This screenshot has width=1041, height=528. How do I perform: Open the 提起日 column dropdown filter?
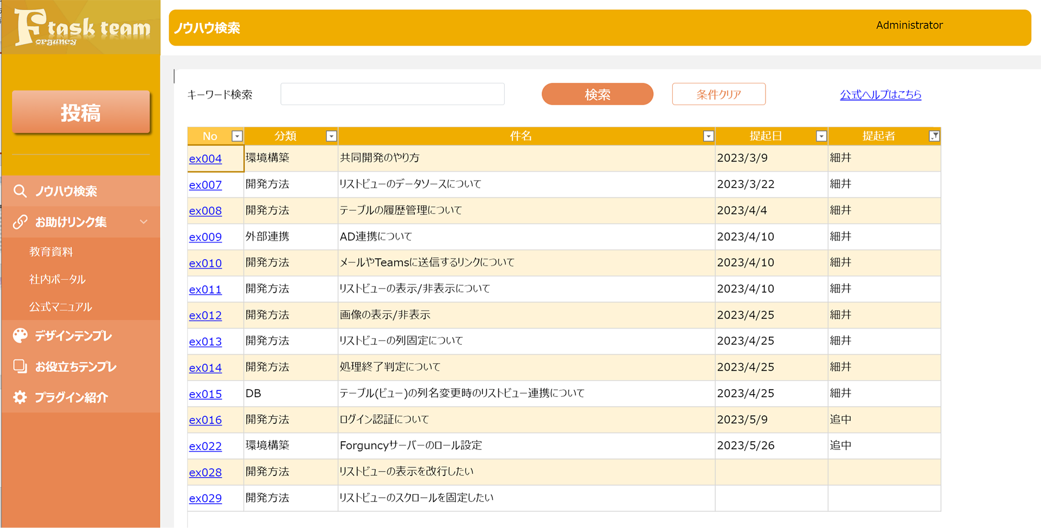pos(821,136)
